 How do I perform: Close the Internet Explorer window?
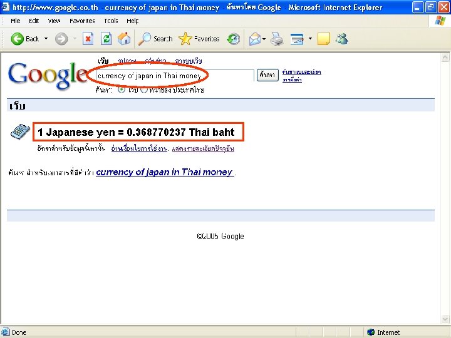point(444,7)
